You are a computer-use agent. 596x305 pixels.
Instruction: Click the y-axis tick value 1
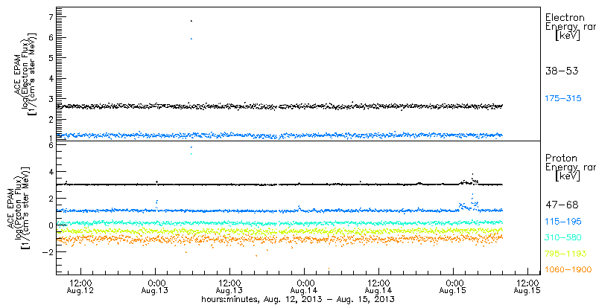pyautogui.click(x=51, y=138)
